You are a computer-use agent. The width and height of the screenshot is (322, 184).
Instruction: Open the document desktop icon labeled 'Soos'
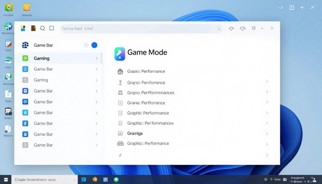tap(8, 94)
